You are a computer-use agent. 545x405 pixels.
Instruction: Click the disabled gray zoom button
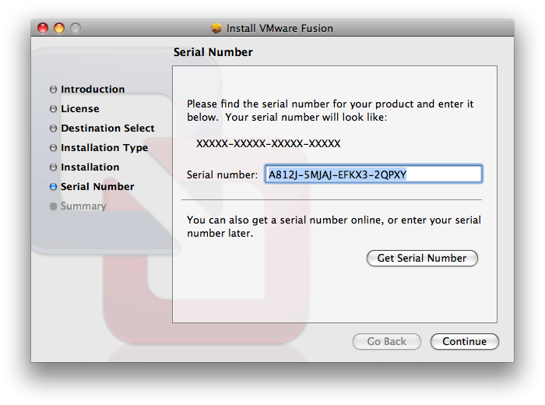[76, 28]
